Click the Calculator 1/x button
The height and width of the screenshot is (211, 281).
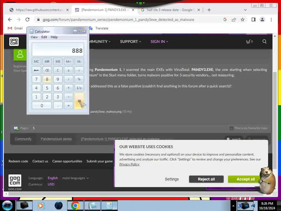[x=79, y=88]
